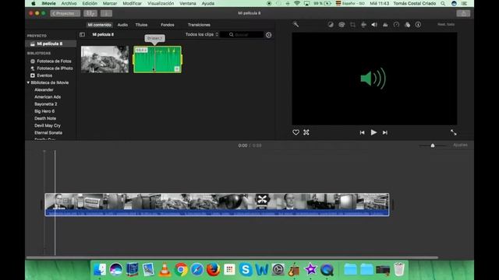The image size is (499, 280).
Task: Mark clip as favorite with heart
Action: pos(296,132)
